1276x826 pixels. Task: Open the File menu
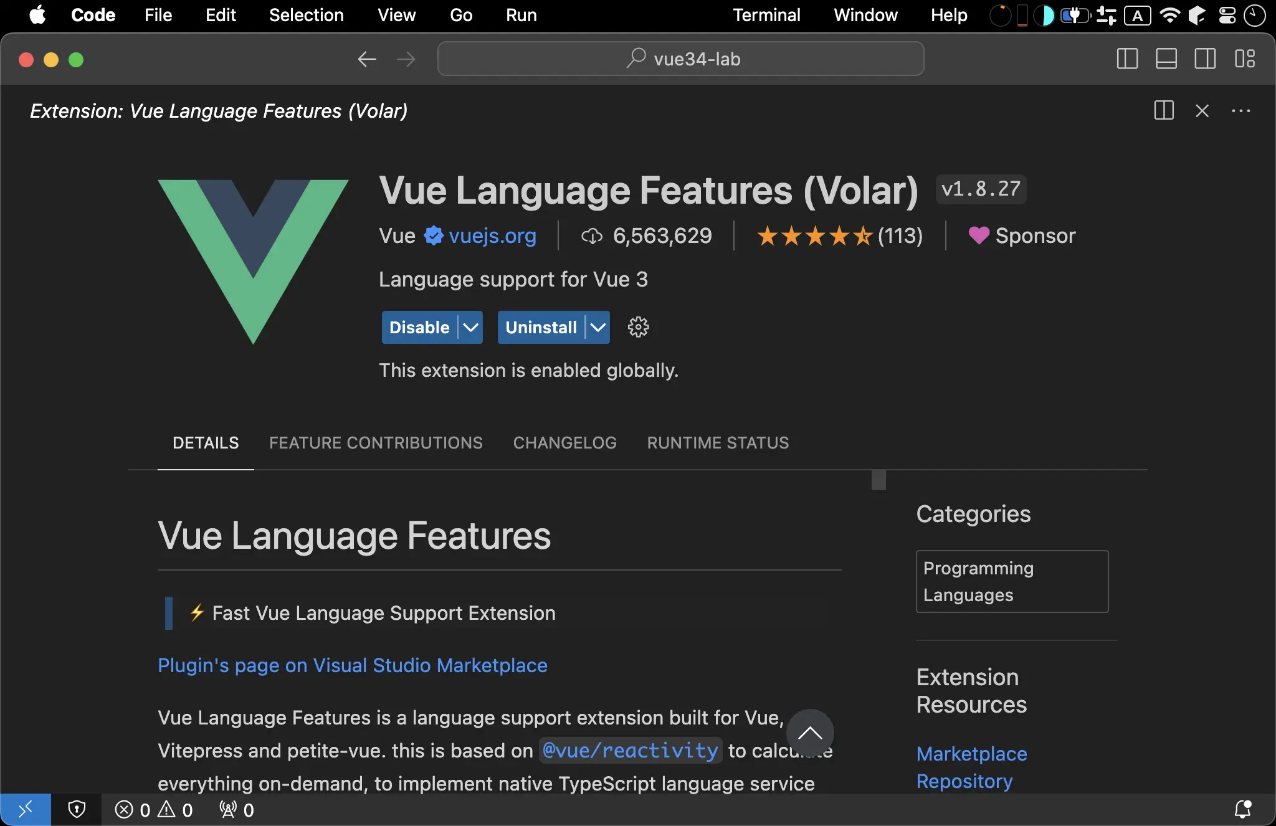[x=158, y=15]
